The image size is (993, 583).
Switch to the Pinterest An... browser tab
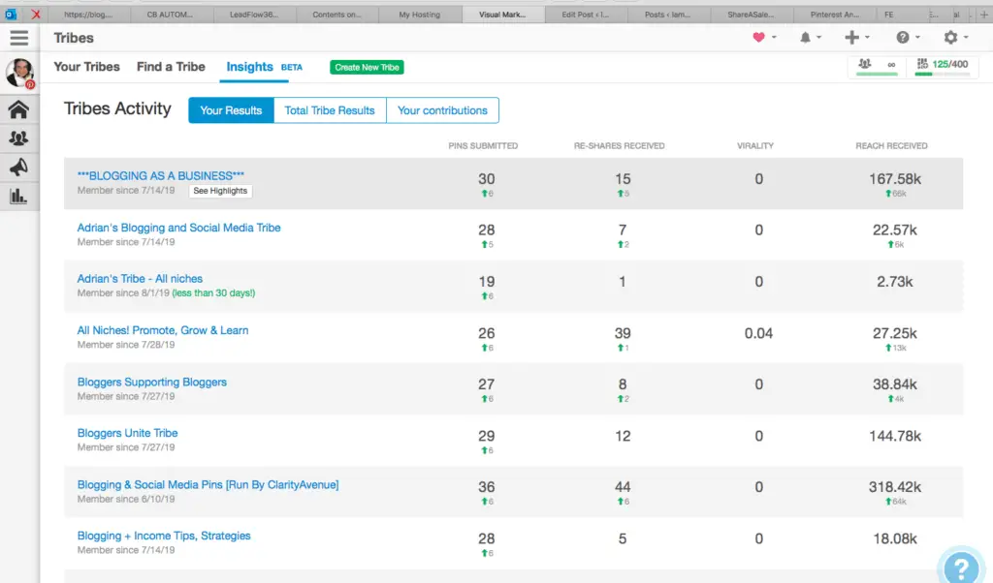click(x=835, y=15)
